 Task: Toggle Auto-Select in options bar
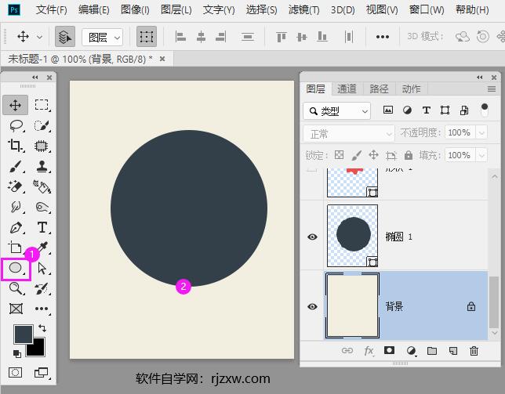click(x=65, y=37)
